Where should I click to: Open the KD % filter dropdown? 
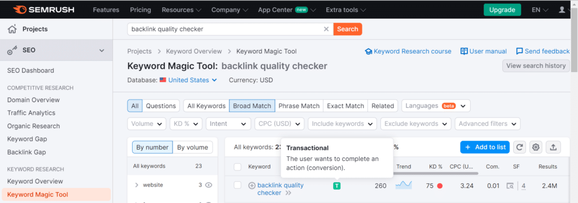(x=186, y=124)
